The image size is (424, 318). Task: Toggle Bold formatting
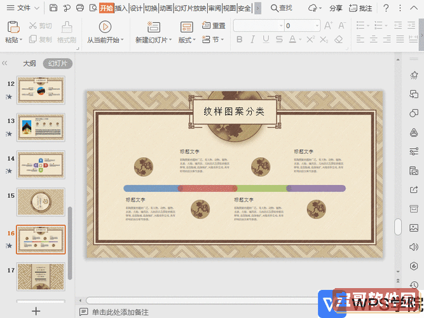pos(239,39)
